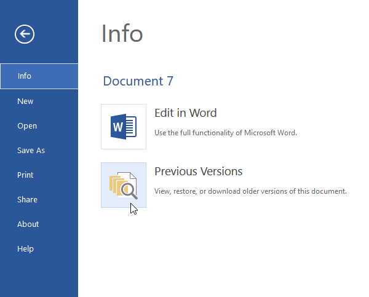369x297 pixels.
Task: Click the Edit in Word icon
Action: pyautogui.click(x=124, y=127)
